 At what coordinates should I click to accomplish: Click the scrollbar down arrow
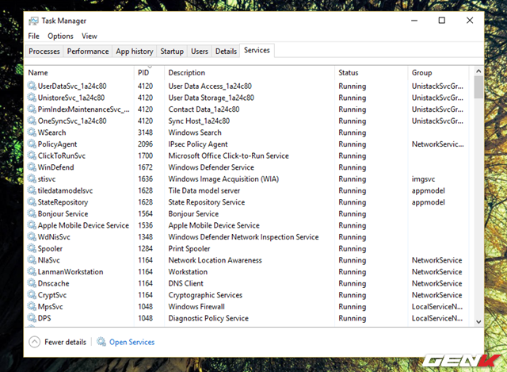coord(478,322)
